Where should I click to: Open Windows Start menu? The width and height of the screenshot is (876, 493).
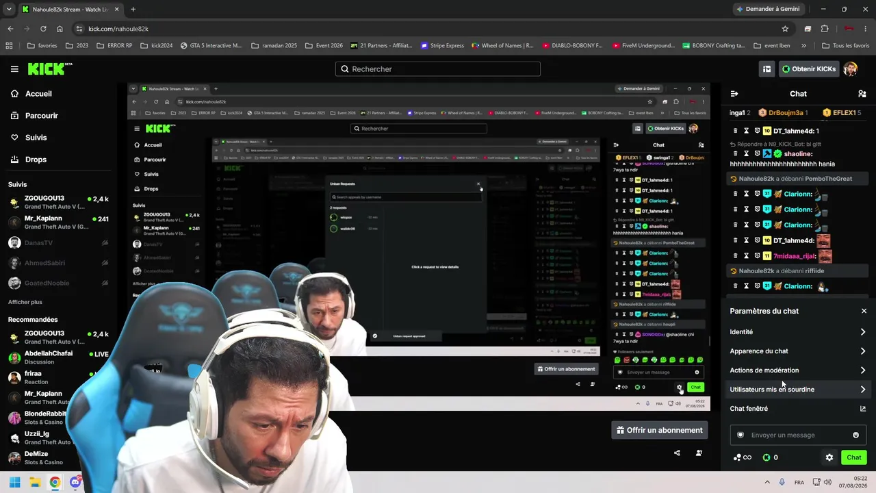point(14,482)
